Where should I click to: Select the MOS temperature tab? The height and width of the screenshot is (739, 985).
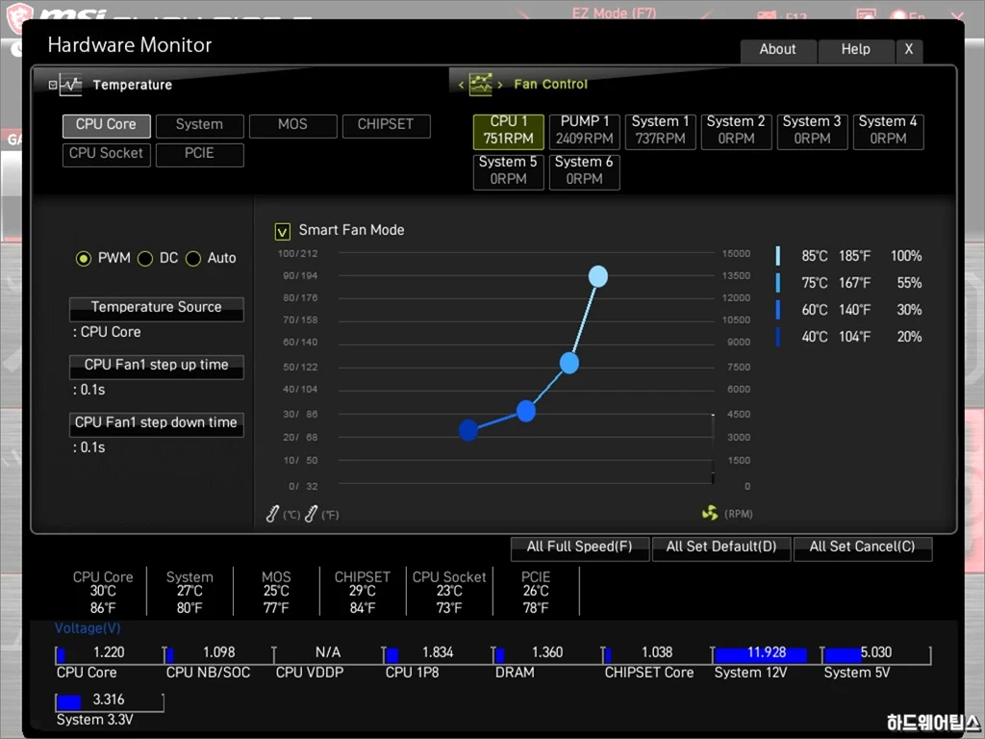pyautogui.click(x=292, y=125)
